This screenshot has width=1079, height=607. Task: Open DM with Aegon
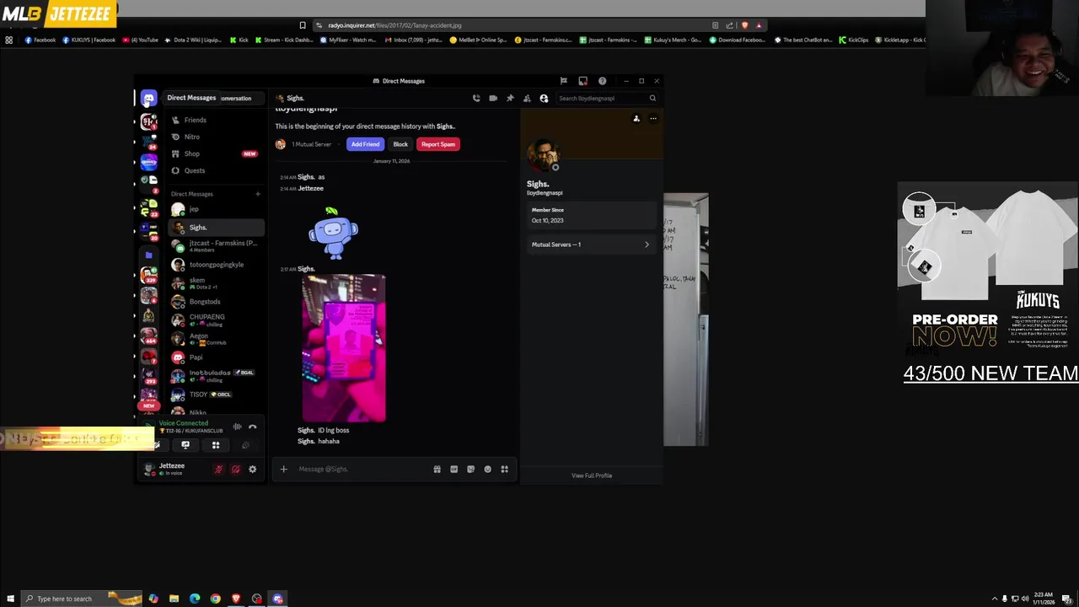217,339
